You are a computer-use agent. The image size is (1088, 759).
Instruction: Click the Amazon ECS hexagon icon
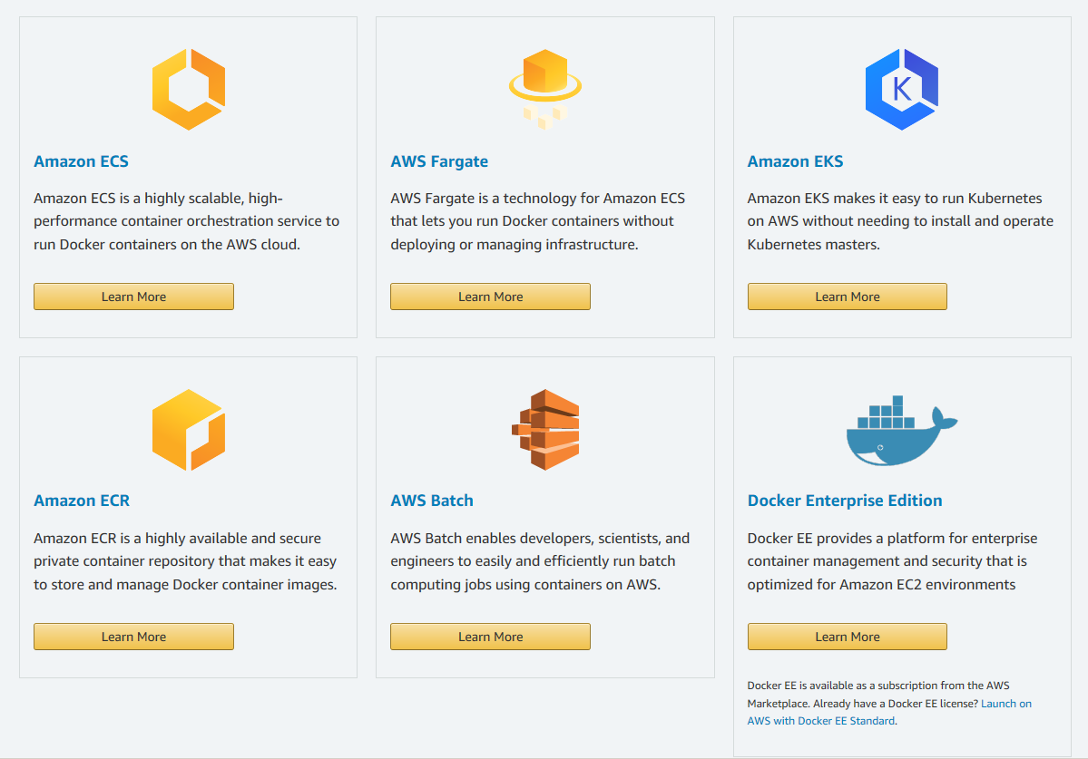(189, 90)
